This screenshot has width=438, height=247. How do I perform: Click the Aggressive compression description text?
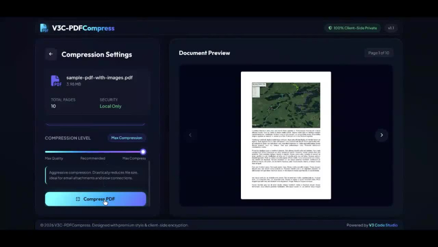click(x=94, y=175)
